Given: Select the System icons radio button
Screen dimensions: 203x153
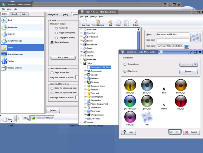Looking at the screenshot, I should point(125,64).
